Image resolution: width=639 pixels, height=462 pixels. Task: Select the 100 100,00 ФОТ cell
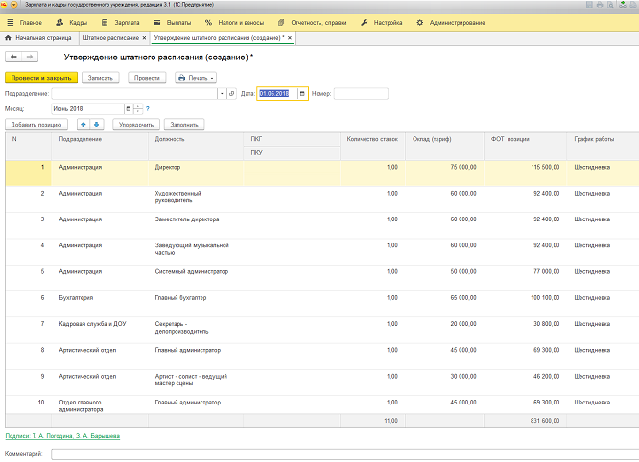pos(525,304)
